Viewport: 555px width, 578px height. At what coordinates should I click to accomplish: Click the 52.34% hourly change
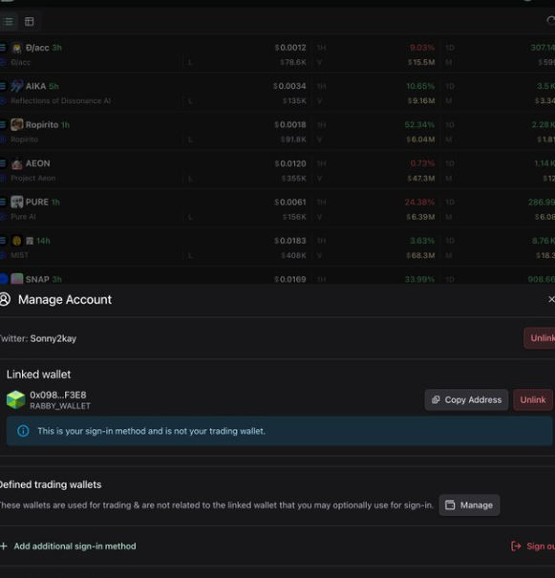pyautogui.click(x=419, y=125)
